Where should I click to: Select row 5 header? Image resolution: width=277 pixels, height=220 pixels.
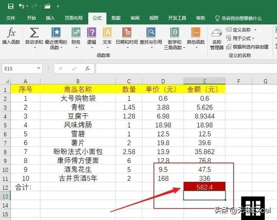point(5,125)
